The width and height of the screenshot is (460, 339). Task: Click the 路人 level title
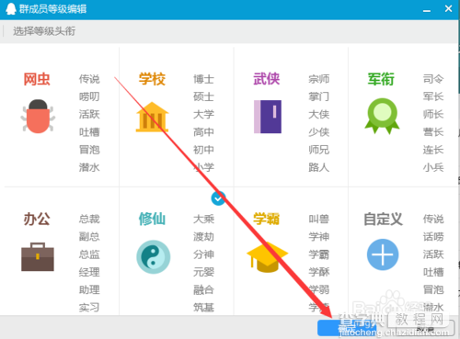point(319,167)
